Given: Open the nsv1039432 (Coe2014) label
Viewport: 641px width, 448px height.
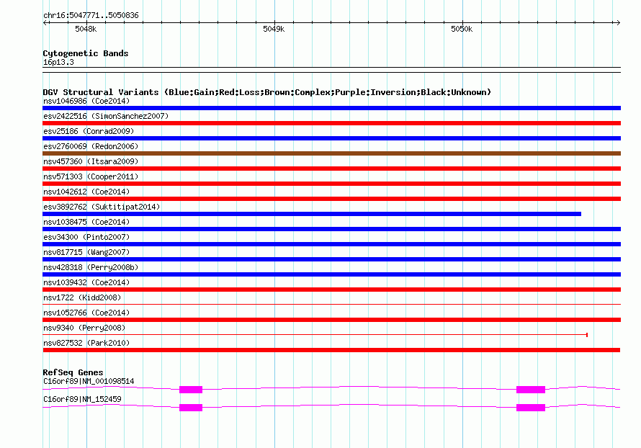Looking at the screenshot, I should [x=86, y=282].
